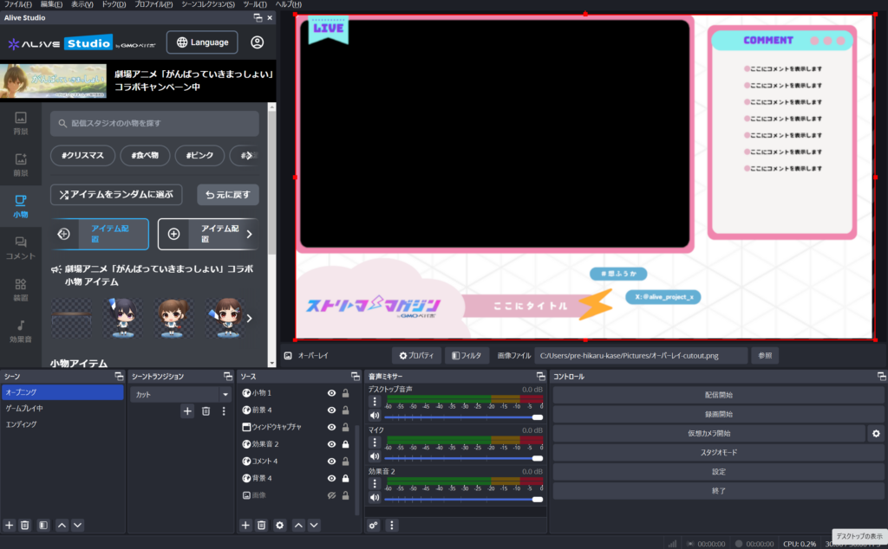Screen dimensions: 888x549
Task: Delete the selected scene with trash icon
Action: point(25,526)
